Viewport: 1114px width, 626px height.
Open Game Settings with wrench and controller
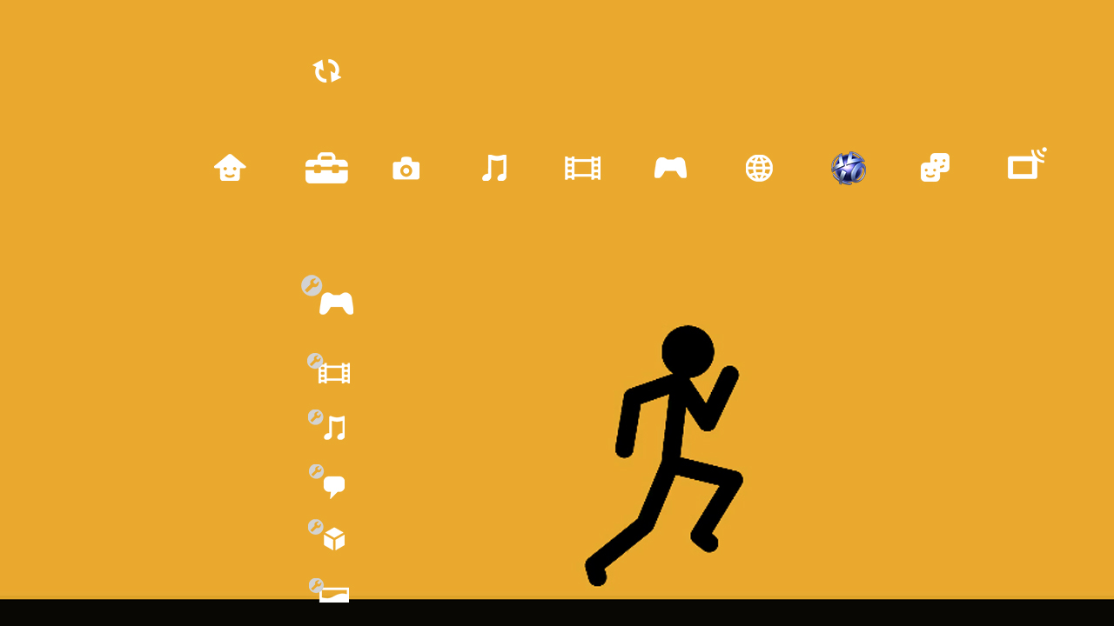point(327,296)
